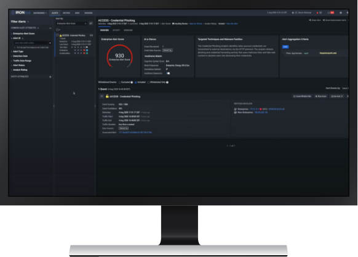Open the Hunt navigation tab
358x257 pixels.
coord(77,13)
